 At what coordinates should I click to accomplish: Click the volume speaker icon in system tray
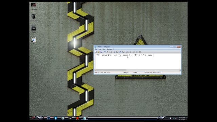[176, 118]
